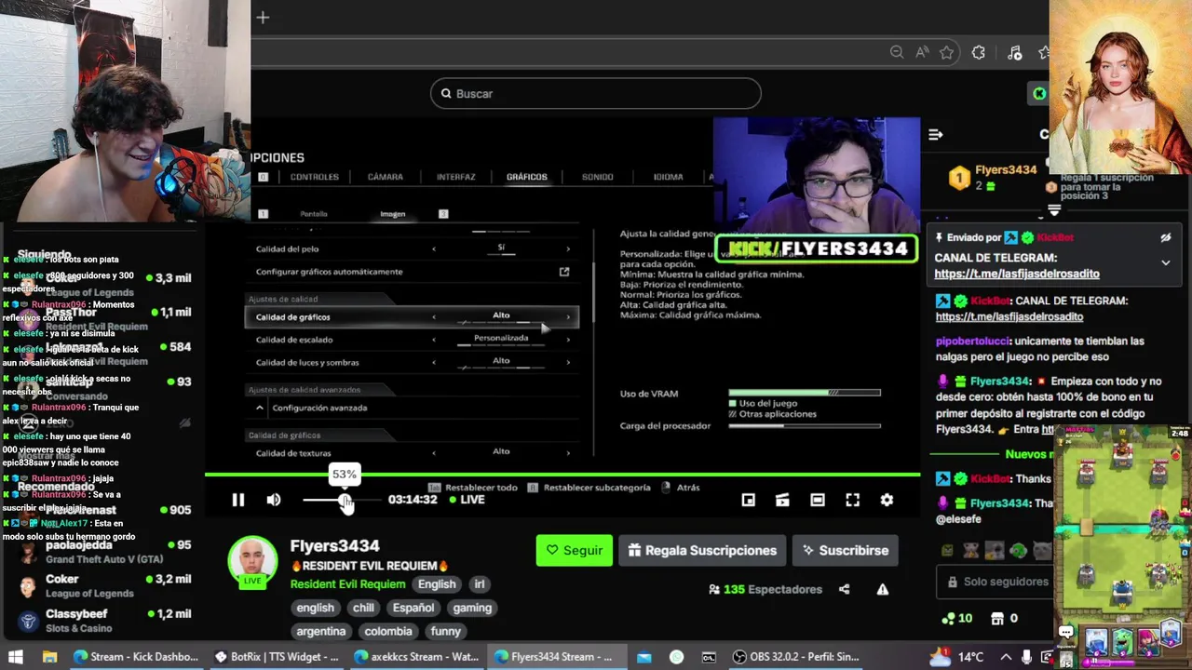Focus the Buscar search field
1192x670 pixels.
tap(596, 93)
